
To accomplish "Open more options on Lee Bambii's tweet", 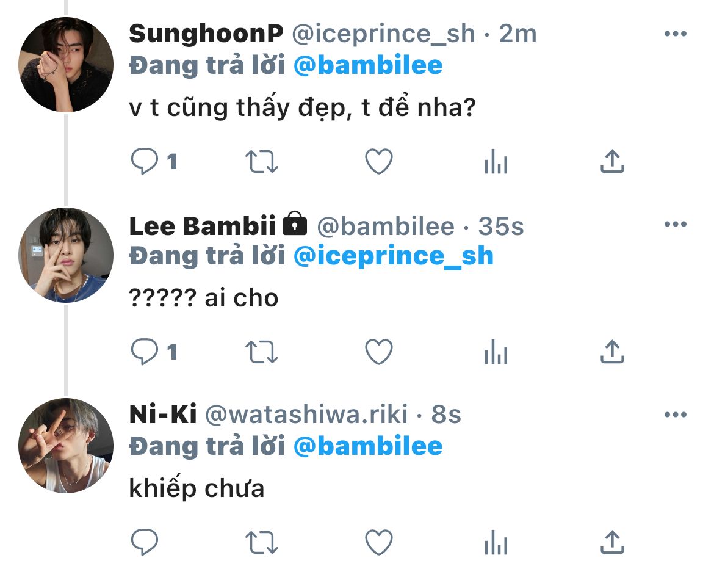I will pyautogui.click(x=676, y=225).
